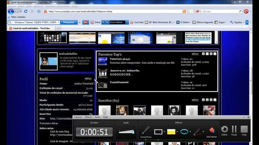
Task: Expand the yellow highlight options arrow
Action: click(x=177, y=132)
